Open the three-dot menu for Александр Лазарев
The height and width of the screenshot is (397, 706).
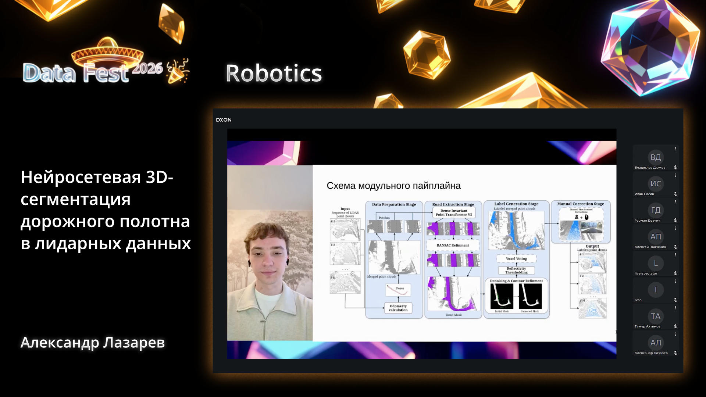tap(675, 334)
